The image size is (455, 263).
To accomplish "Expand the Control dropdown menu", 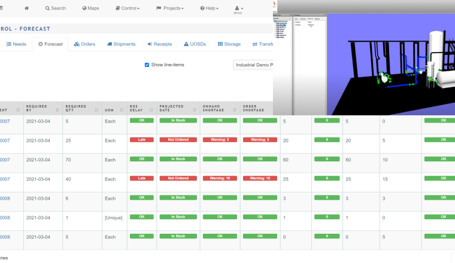I will click(x=128, y=8).
